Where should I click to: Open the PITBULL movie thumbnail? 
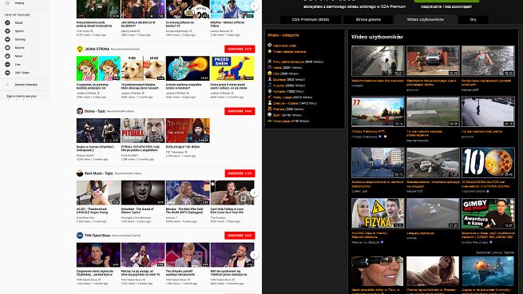143,130
